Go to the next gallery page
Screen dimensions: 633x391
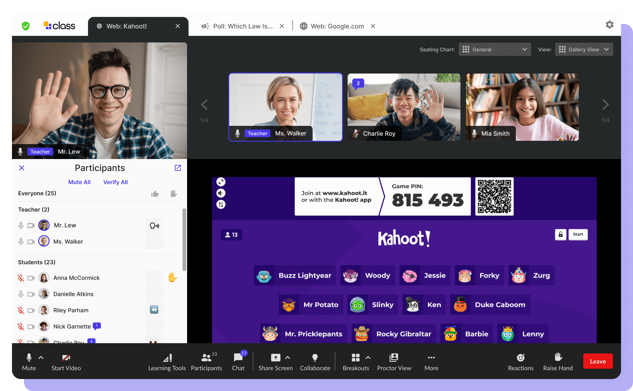pyautogui.click(x=605, y=105)
